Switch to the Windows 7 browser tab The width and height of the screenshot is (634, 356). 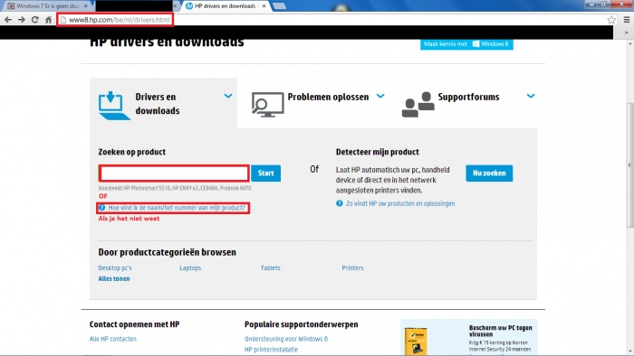click(48, 6)
